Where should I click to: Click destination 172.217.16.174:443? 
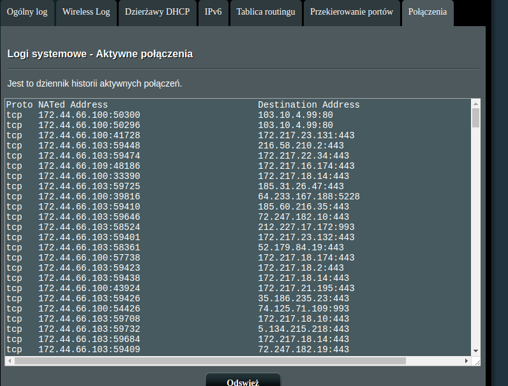306,166
